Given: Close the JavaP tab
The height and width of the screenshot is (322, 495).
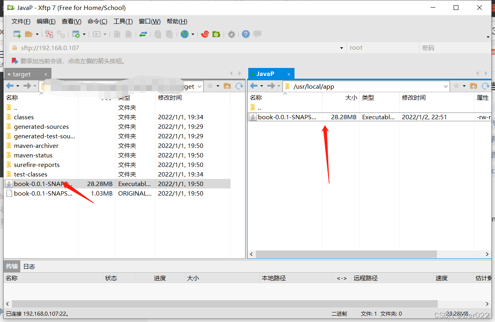Looking at the screenshot, I should coord(289,74).
